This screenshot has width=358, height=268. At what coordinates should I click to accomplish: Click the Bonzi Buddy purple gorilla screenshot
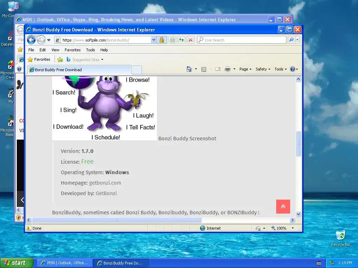104,108
